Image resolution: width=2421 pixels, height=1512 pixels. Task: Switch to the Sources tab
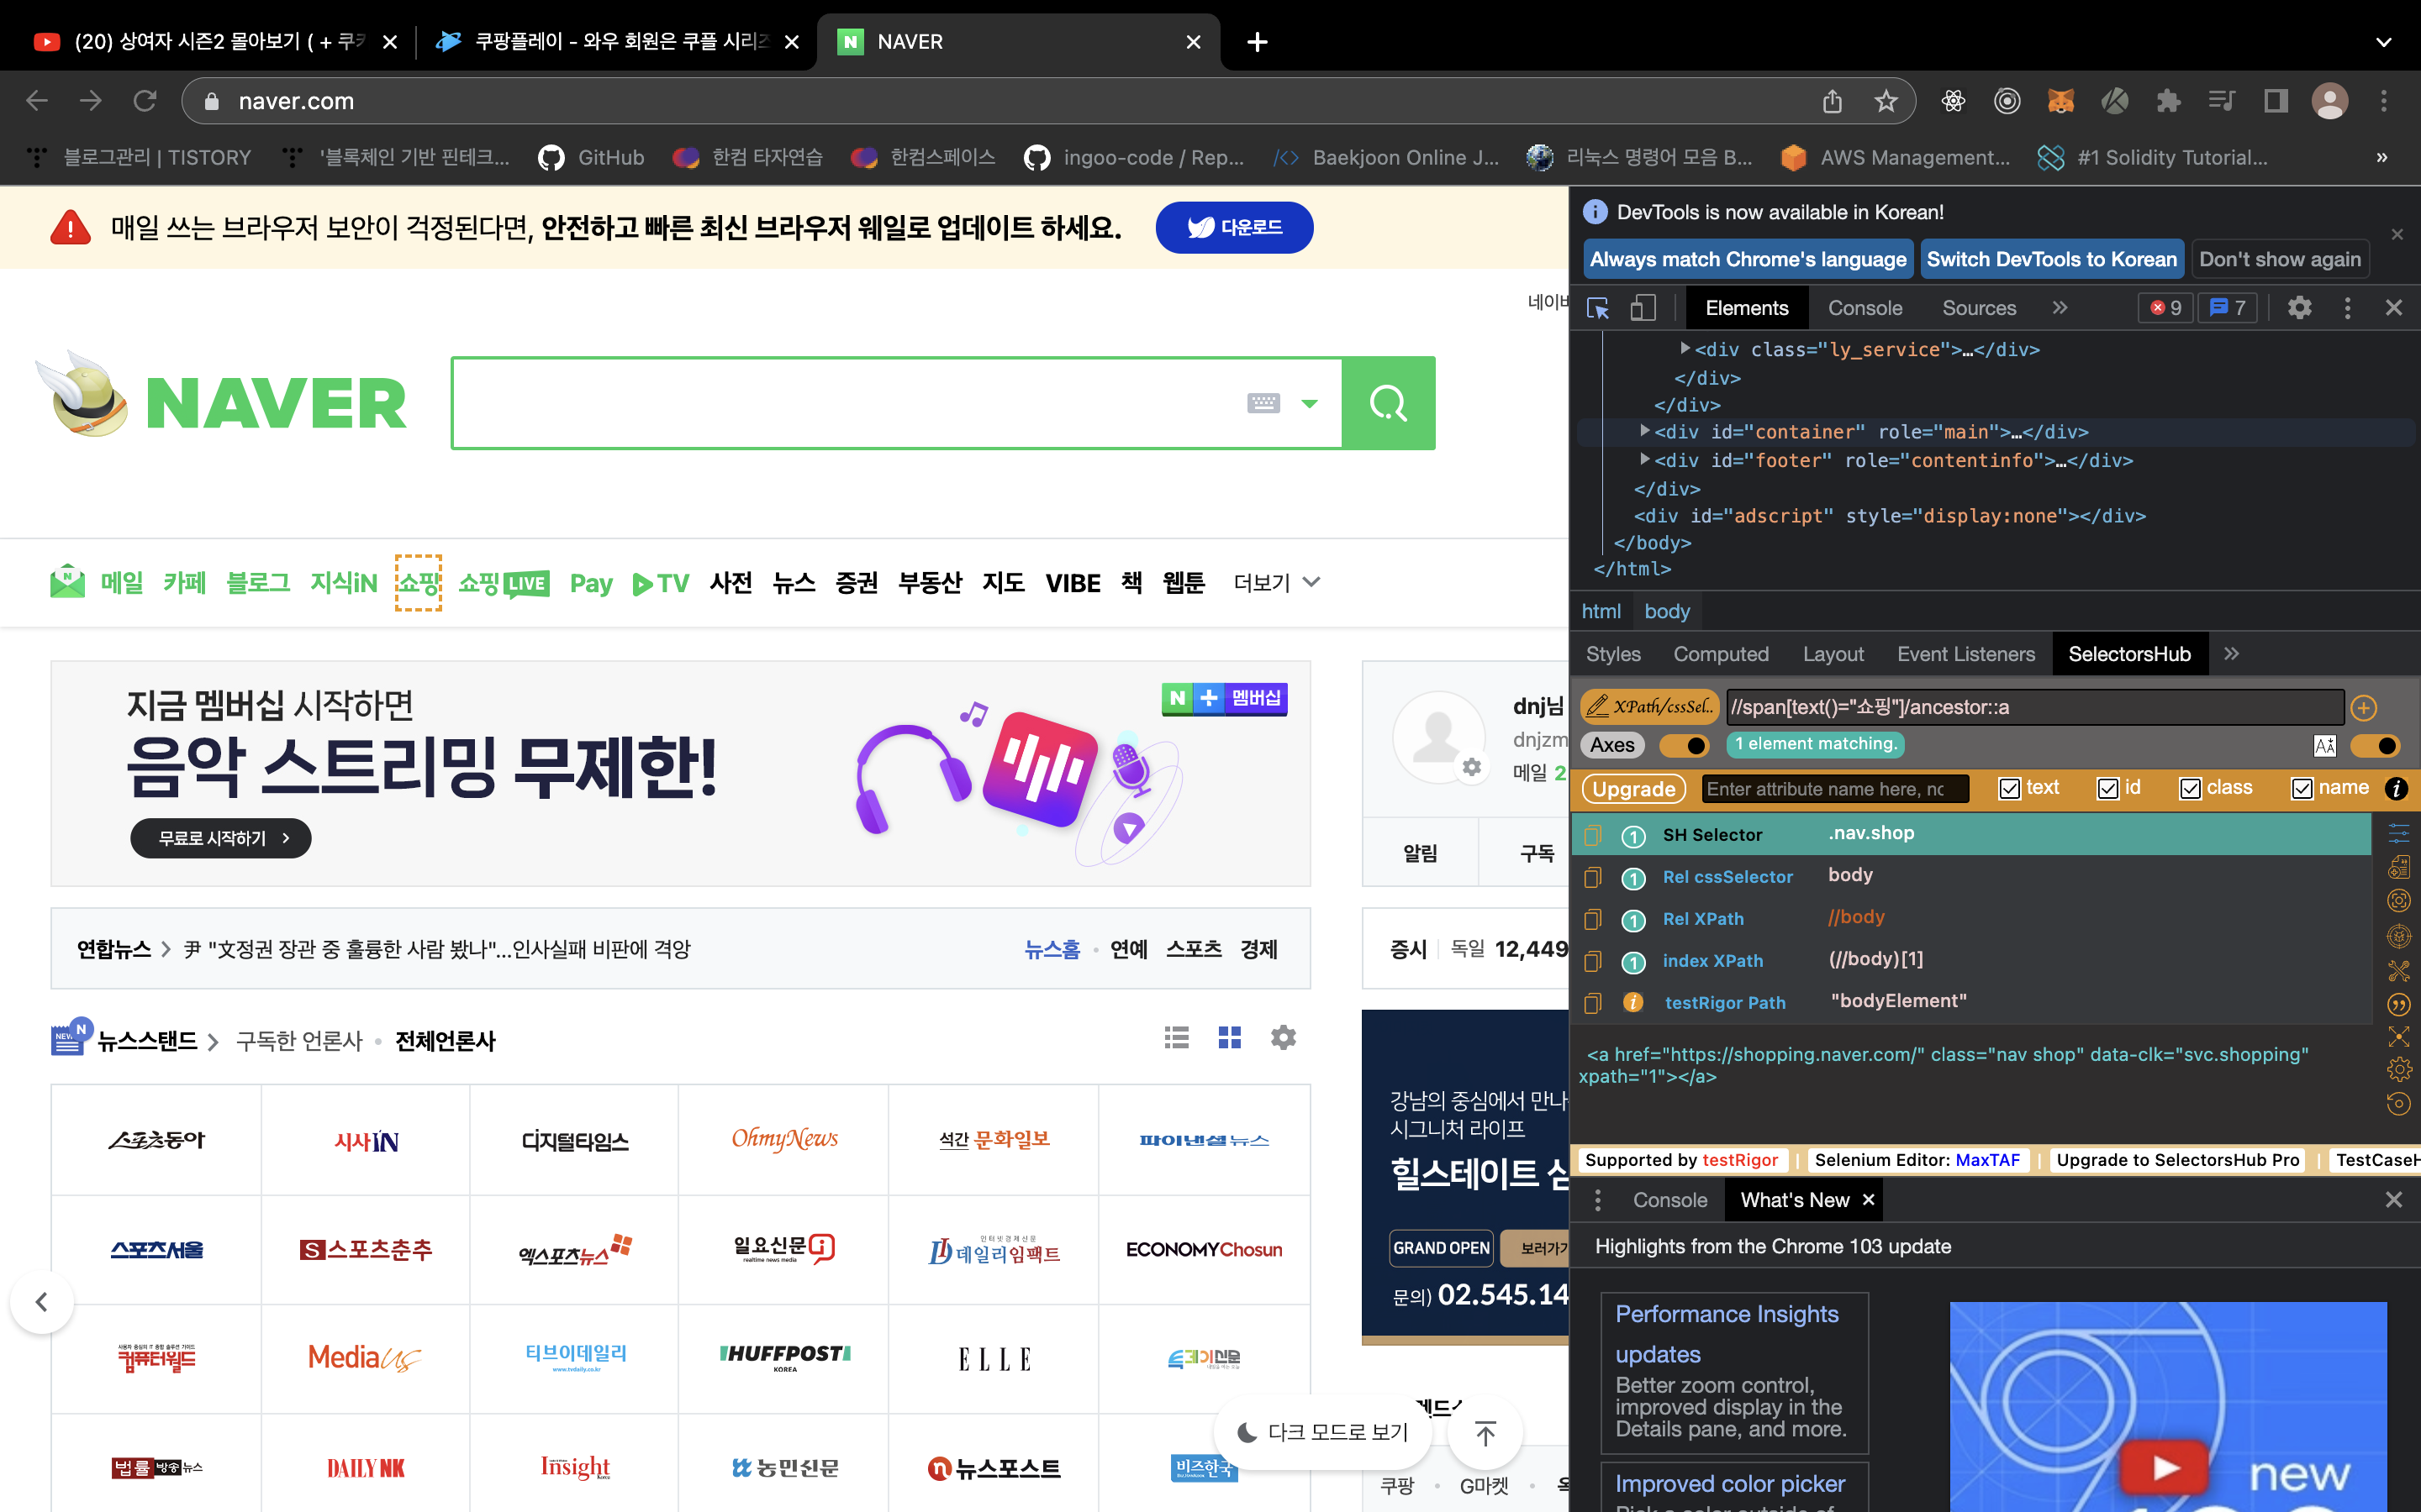(x=1979, y=308)
